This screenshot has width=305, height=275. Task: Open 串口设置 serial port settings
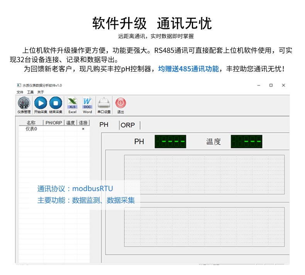click(104, 105)
